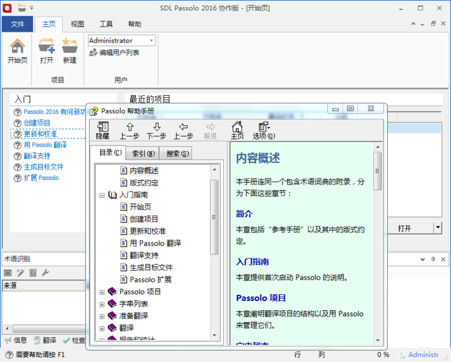The height and width of the screenshot is (362, 451).
Task: Switch to the 搜索 tab in help
Action: pyautogui.click(x=177, y=153)
